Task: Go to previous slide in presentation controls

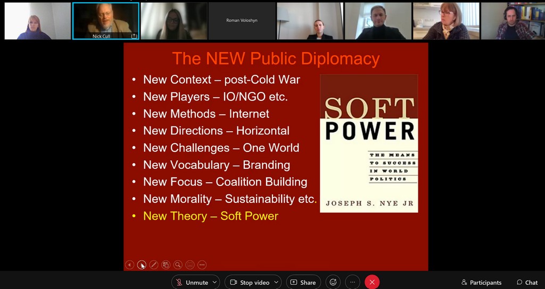Action: (129, 265)
